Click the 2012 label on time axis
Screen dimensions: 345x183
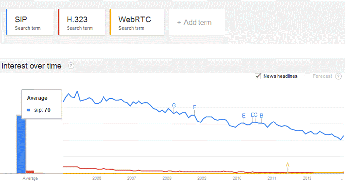coord(307,178)
